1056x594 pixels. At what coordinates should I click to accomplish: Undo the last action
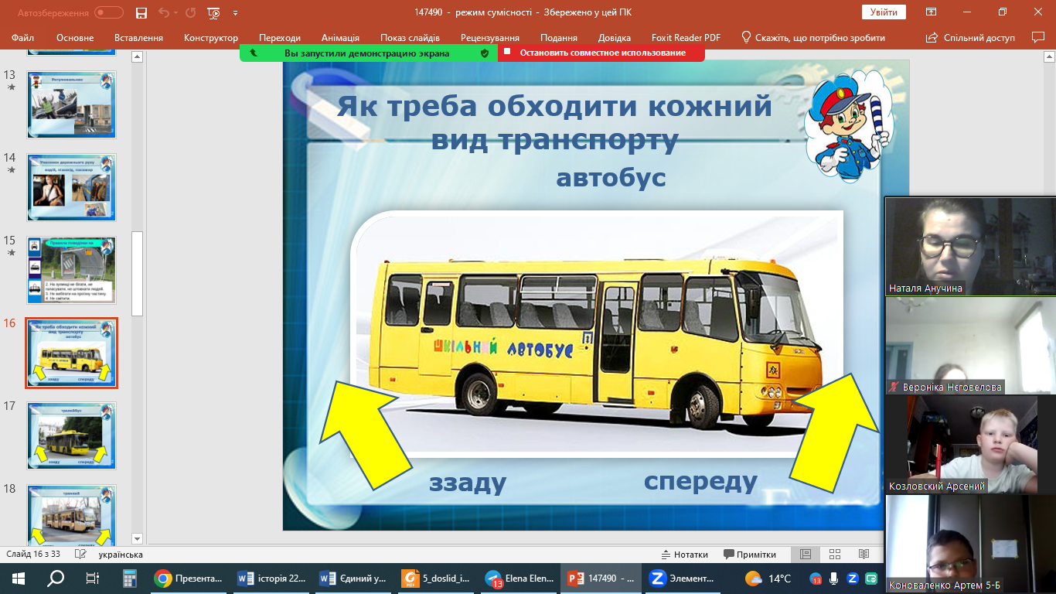tap(163, 12)
